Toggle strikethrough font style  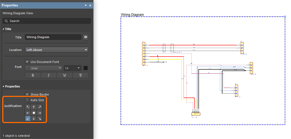point(81,75)
